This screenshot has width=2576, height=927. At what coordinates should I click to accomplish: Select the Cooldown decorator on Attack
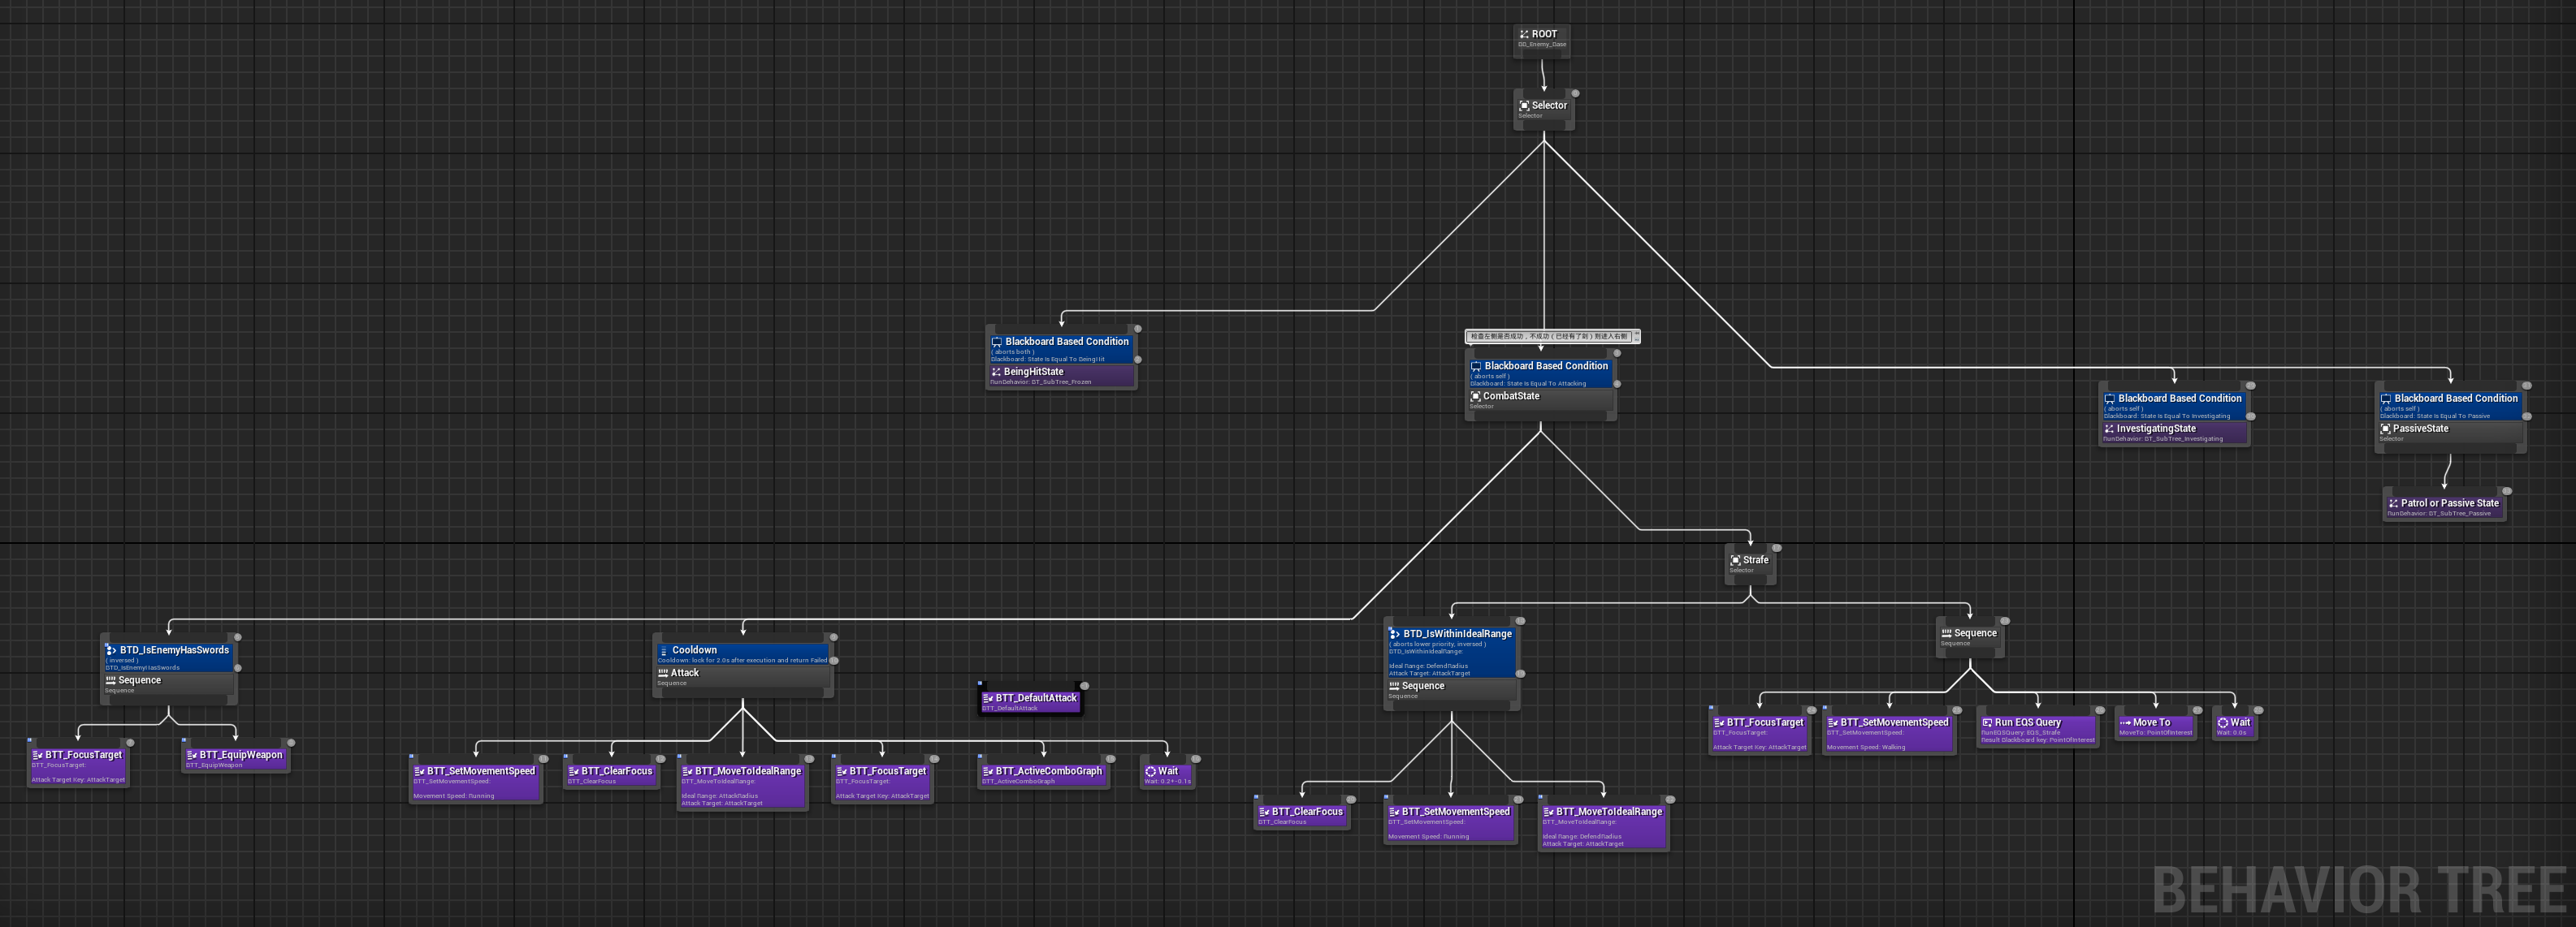tap(743, 654)
